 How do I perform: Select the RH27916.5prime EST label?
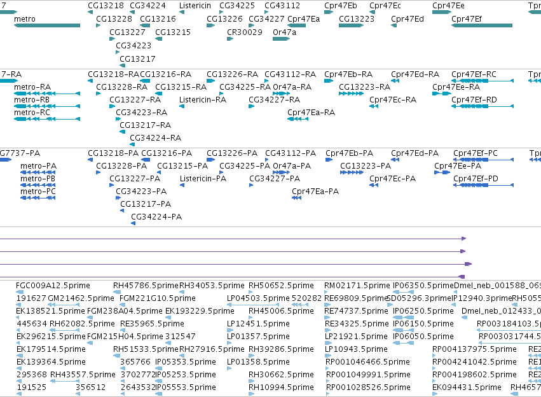[x=212, y=350]
